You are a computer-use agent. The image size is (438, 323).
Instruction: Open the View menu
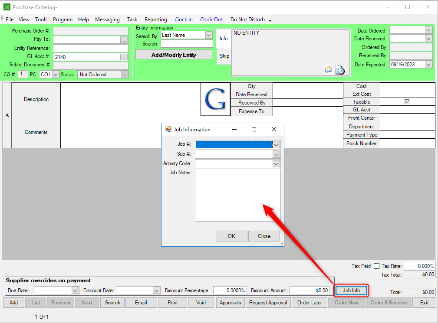click(x=24, y=20)
